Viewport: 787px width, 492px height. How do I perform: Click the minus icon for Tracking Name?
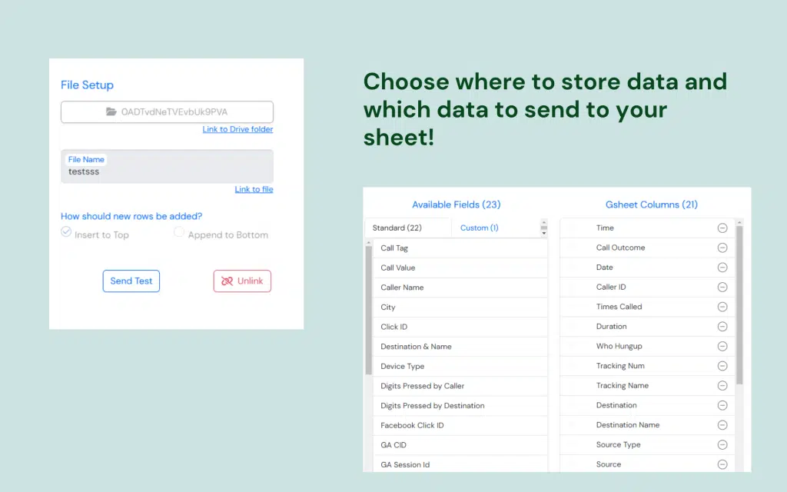click(x=722, y=386)
